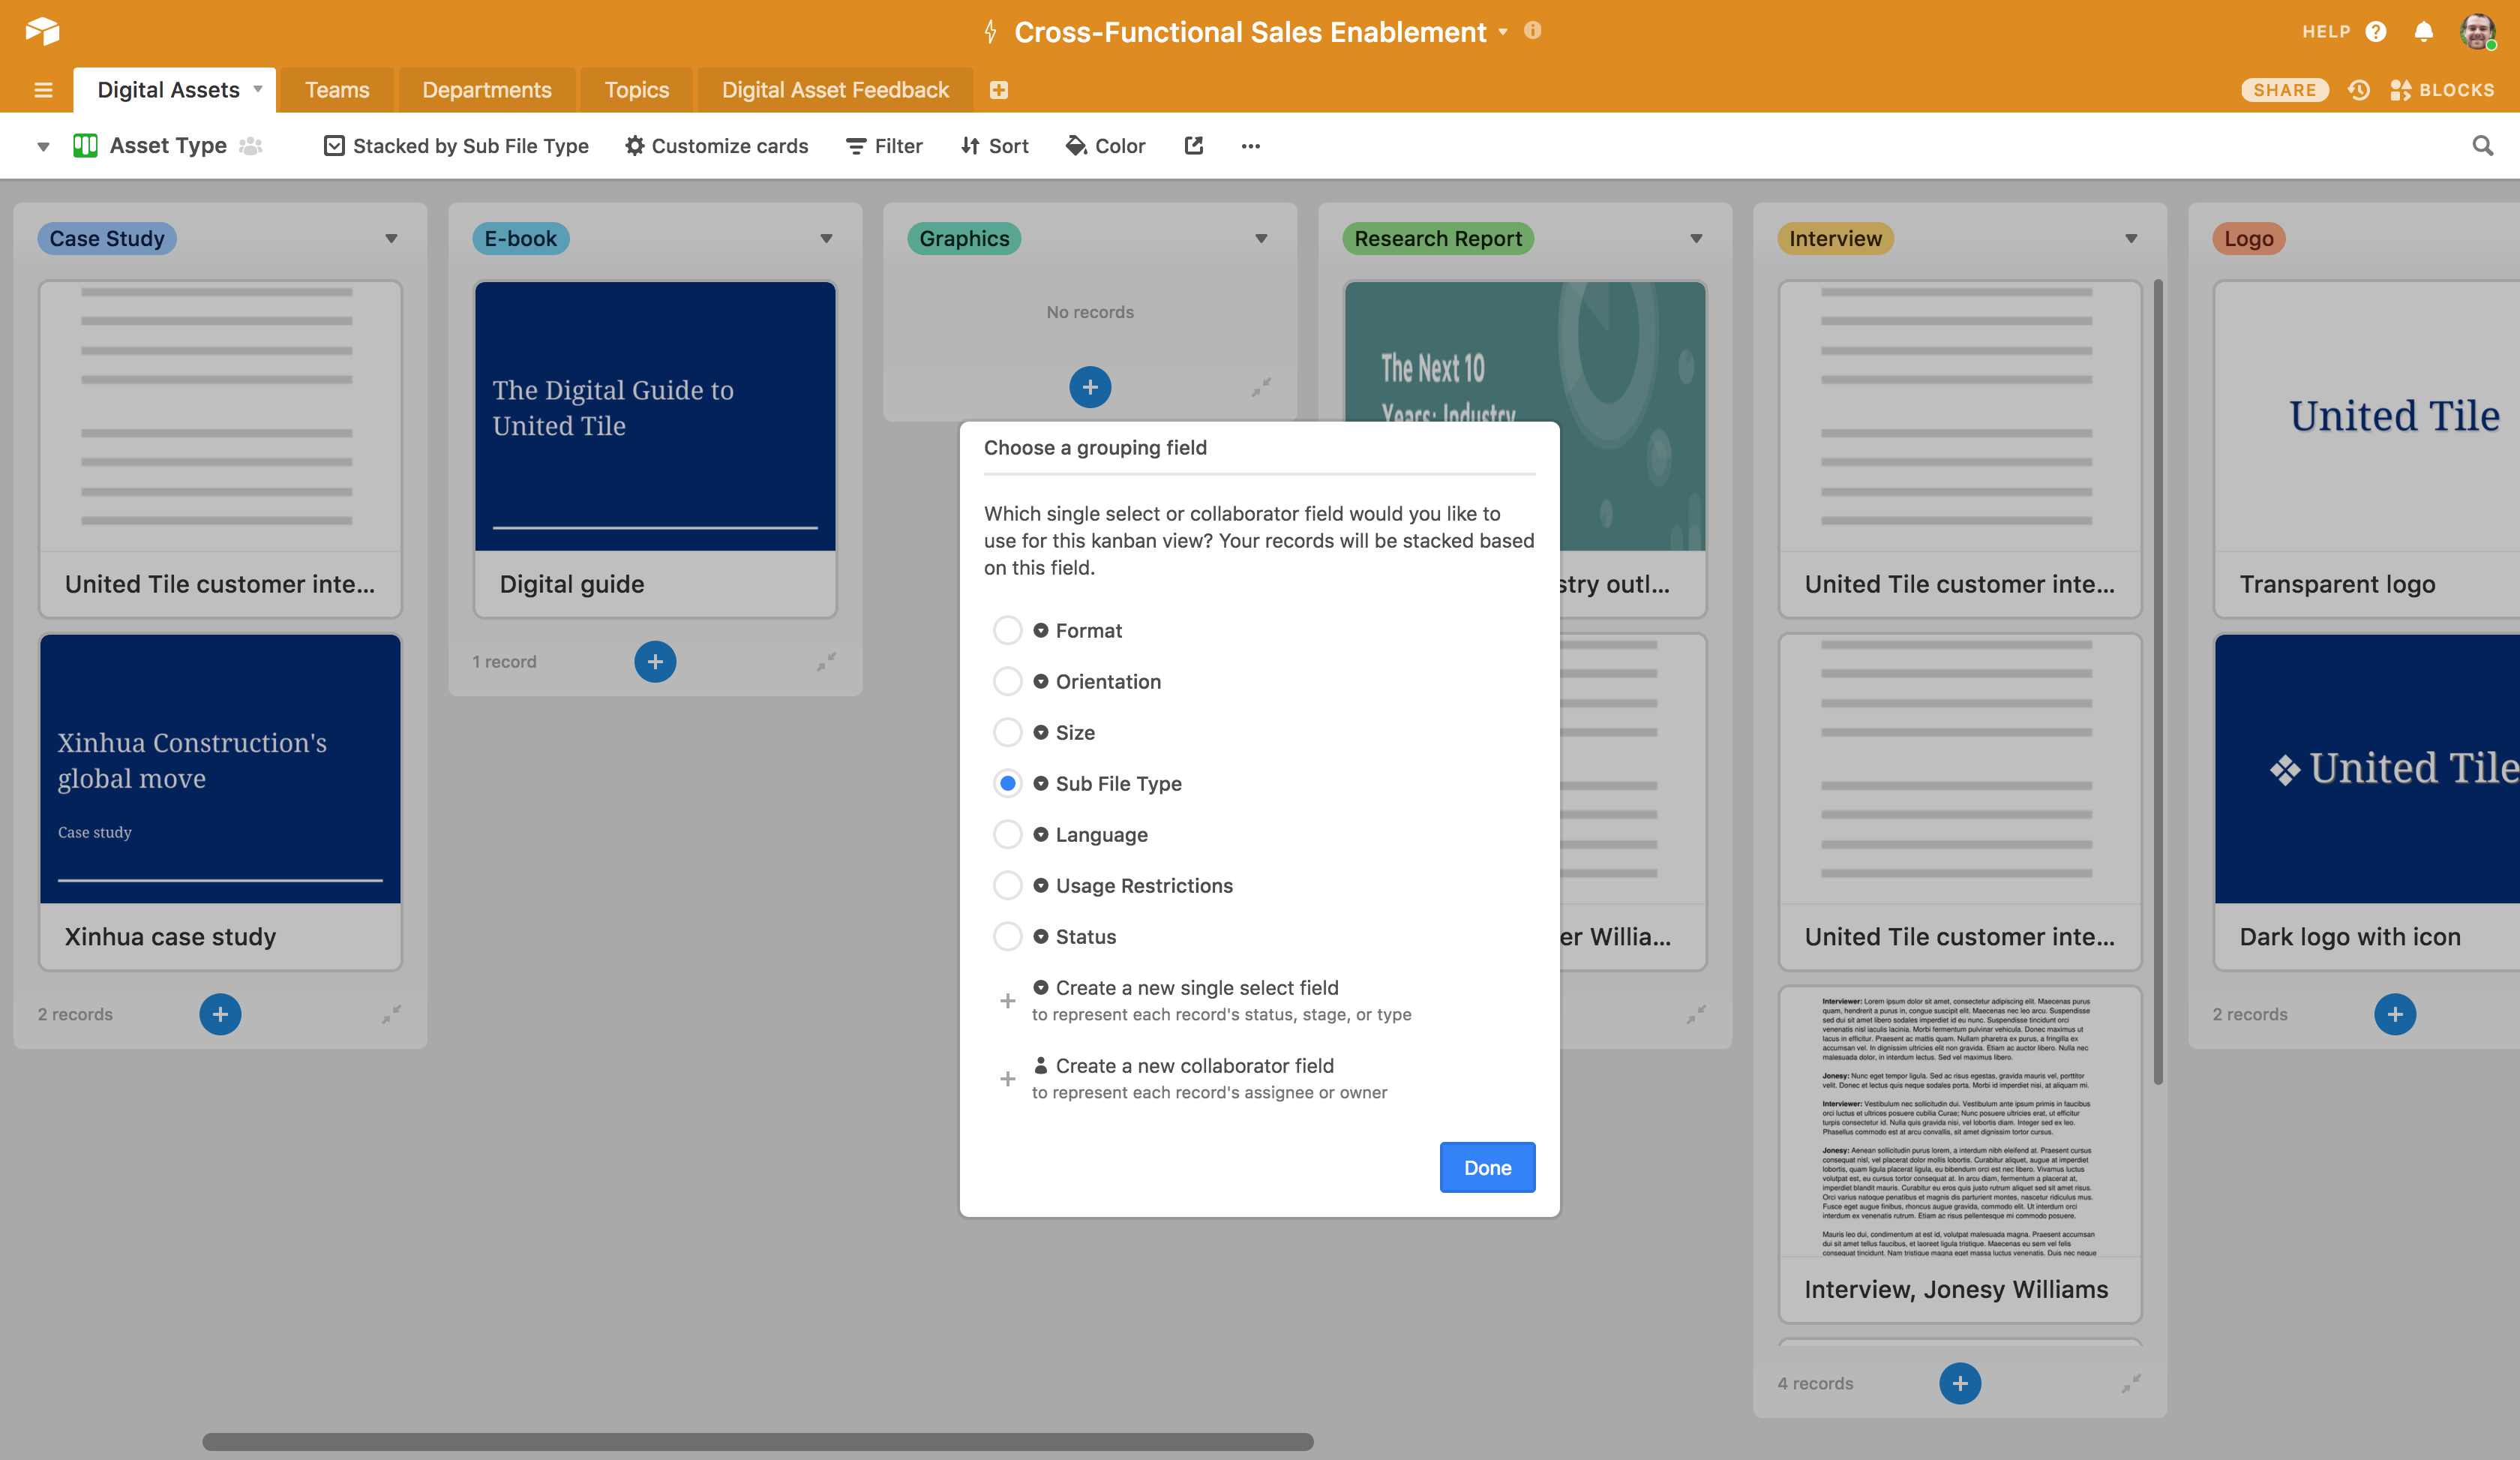Open the user profile avatar

(2477, 31)
